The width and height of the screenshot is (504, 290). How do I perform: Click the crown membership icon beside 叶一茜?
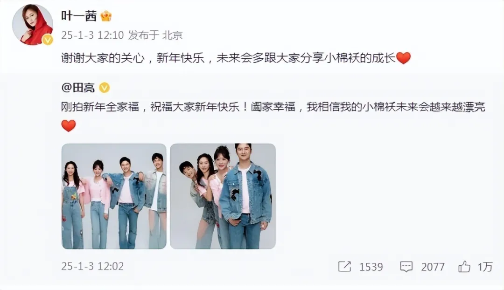tap(106, 16)
